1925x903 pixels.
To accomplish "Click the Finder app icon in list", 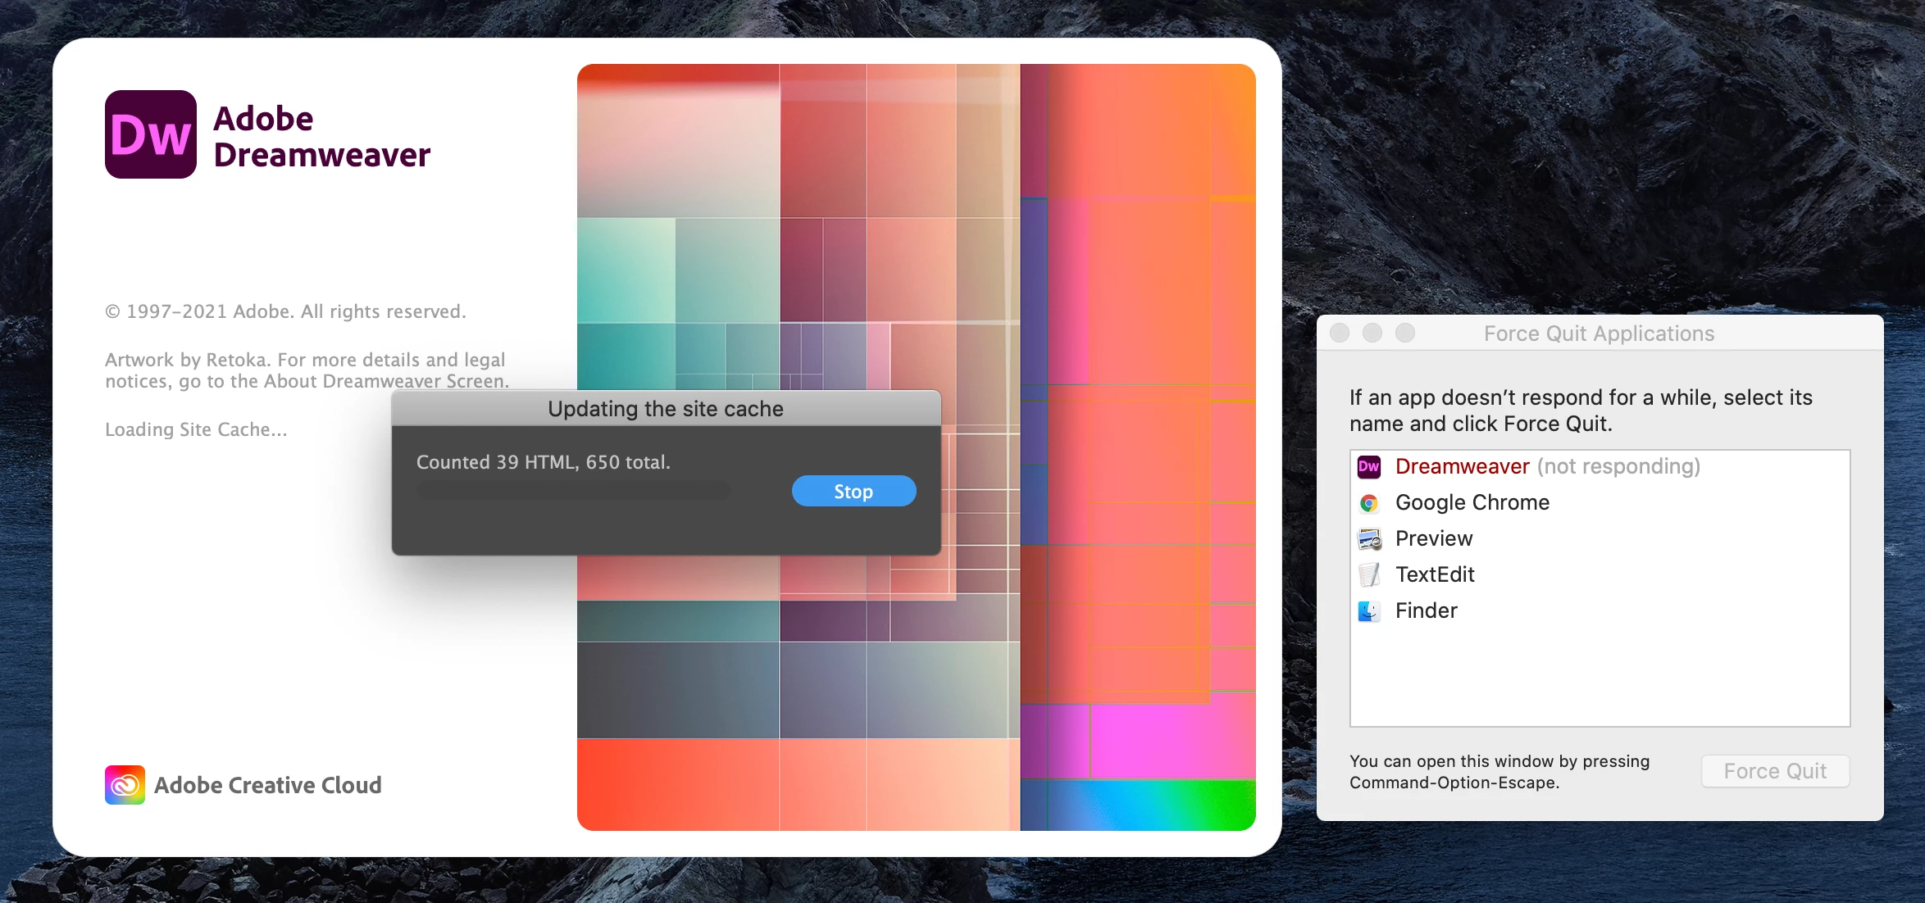I will point(1369,611).
